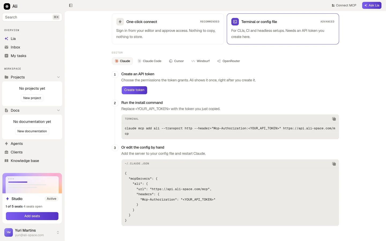Click the ~/.CLAUDE.JSON file label
The width and height of the screenshot is (386, 241).
coord(137,164)
